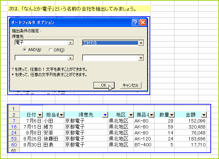Close the オートフィルタ オプション dialog

pos(143,22)
